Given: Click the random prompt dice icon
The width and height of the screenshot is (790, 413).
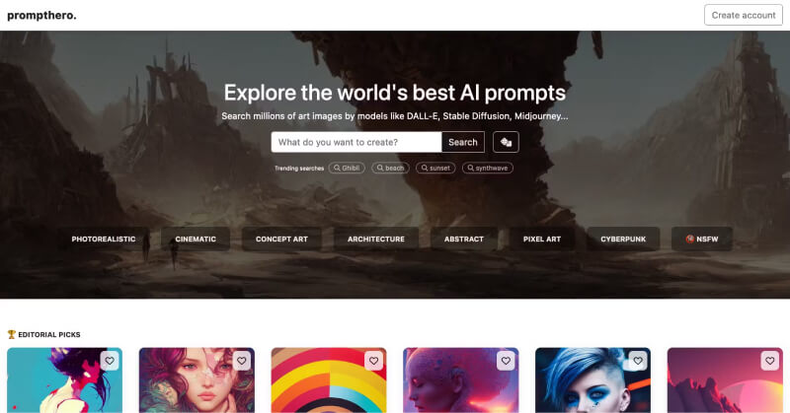Looking at the screenshot, I should [506, 142].
